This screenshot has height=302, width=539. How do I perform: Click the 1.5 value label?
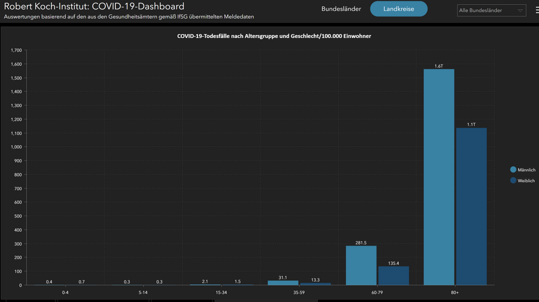click(237, 281)
